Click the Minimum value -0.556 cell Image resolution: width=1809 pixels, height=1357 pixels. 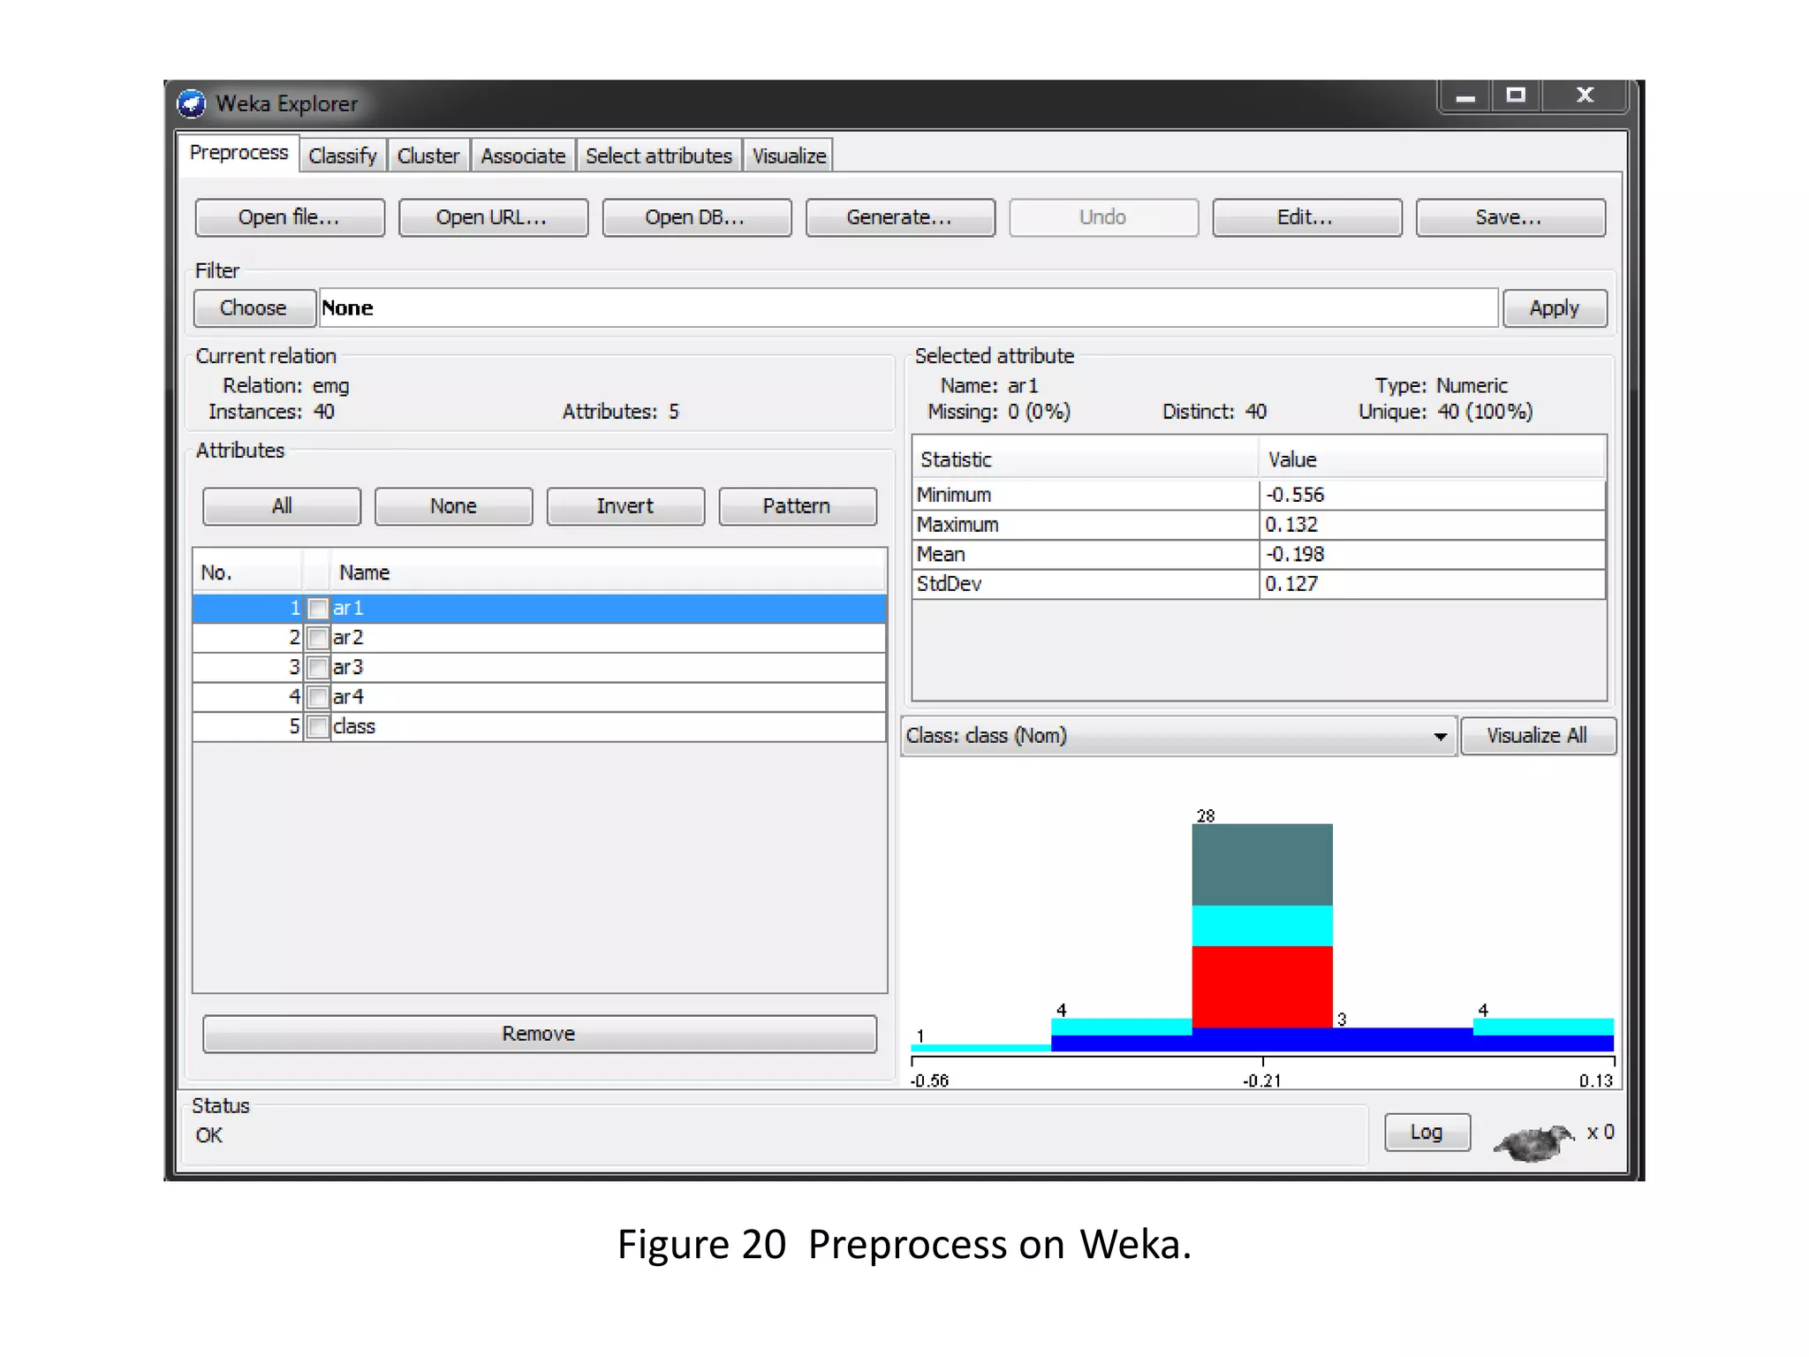[x=1432, y=496]
